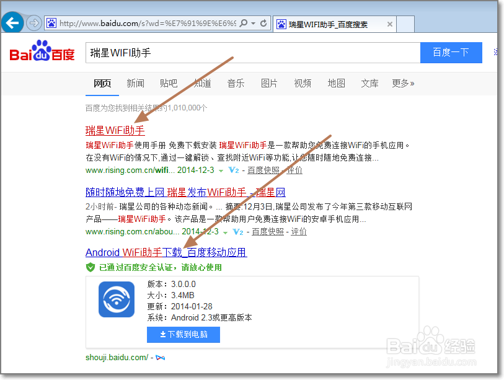Click the 系统: Android 2.3或更高版本 text

tap(200, 317)
